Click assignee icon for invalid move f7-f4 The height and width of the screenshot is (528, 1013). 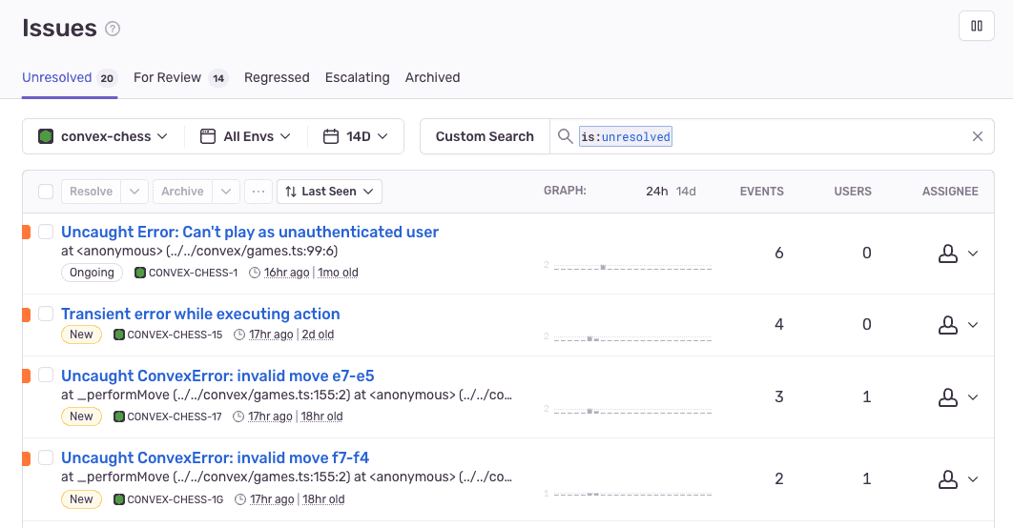click(948, 479)
